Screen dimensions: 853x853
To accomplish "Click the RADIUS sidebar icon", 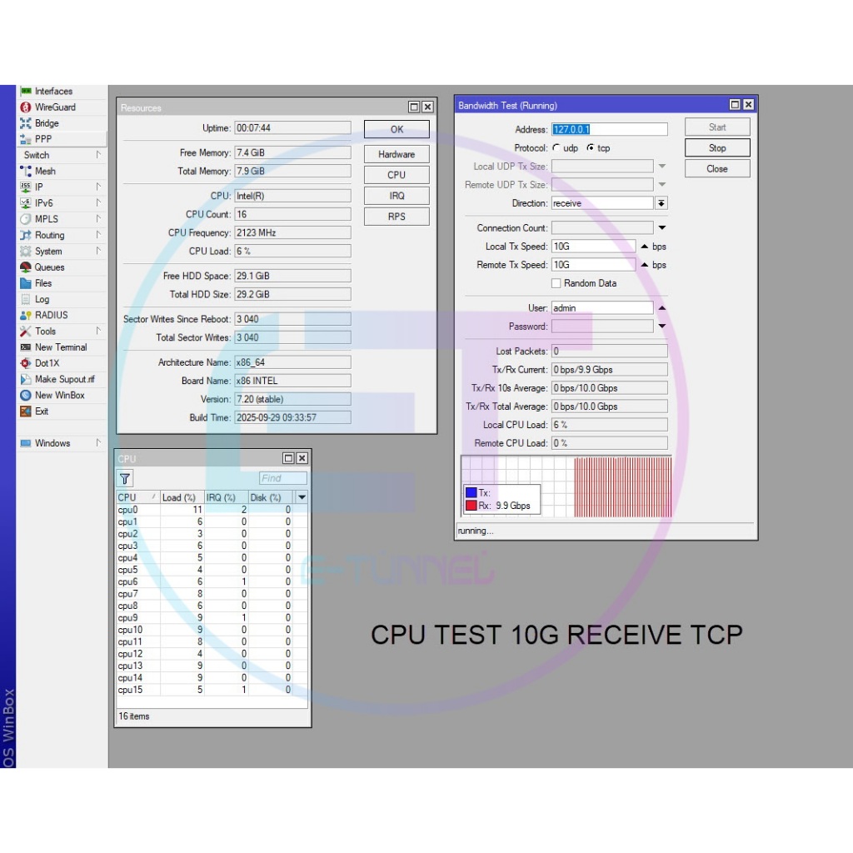I will (26, 316).
